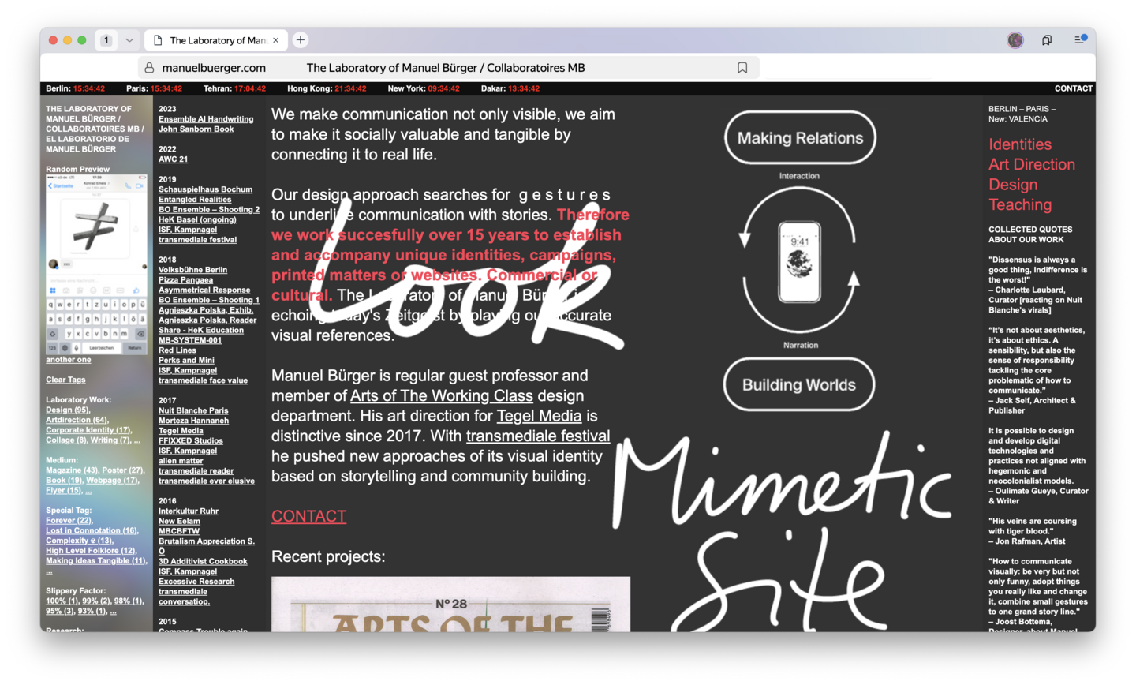Image resolution: width=1136 pixels, height=685 pixels.
Task: Close the "The Laboratory of Man…" tab
Action: pos(276,40)
